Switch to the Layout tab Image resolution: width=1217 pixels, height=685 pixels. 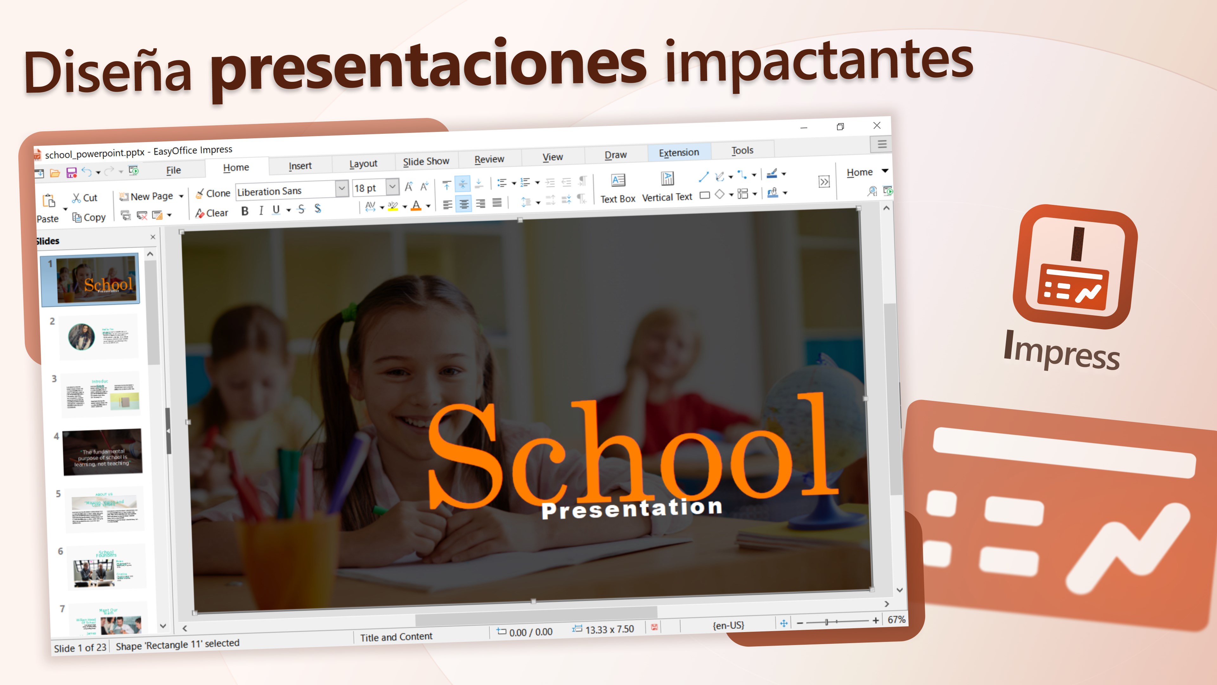click(x=363, y=164)
